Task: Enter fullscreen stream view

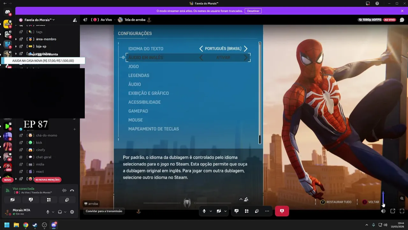Action: point(402,211)
